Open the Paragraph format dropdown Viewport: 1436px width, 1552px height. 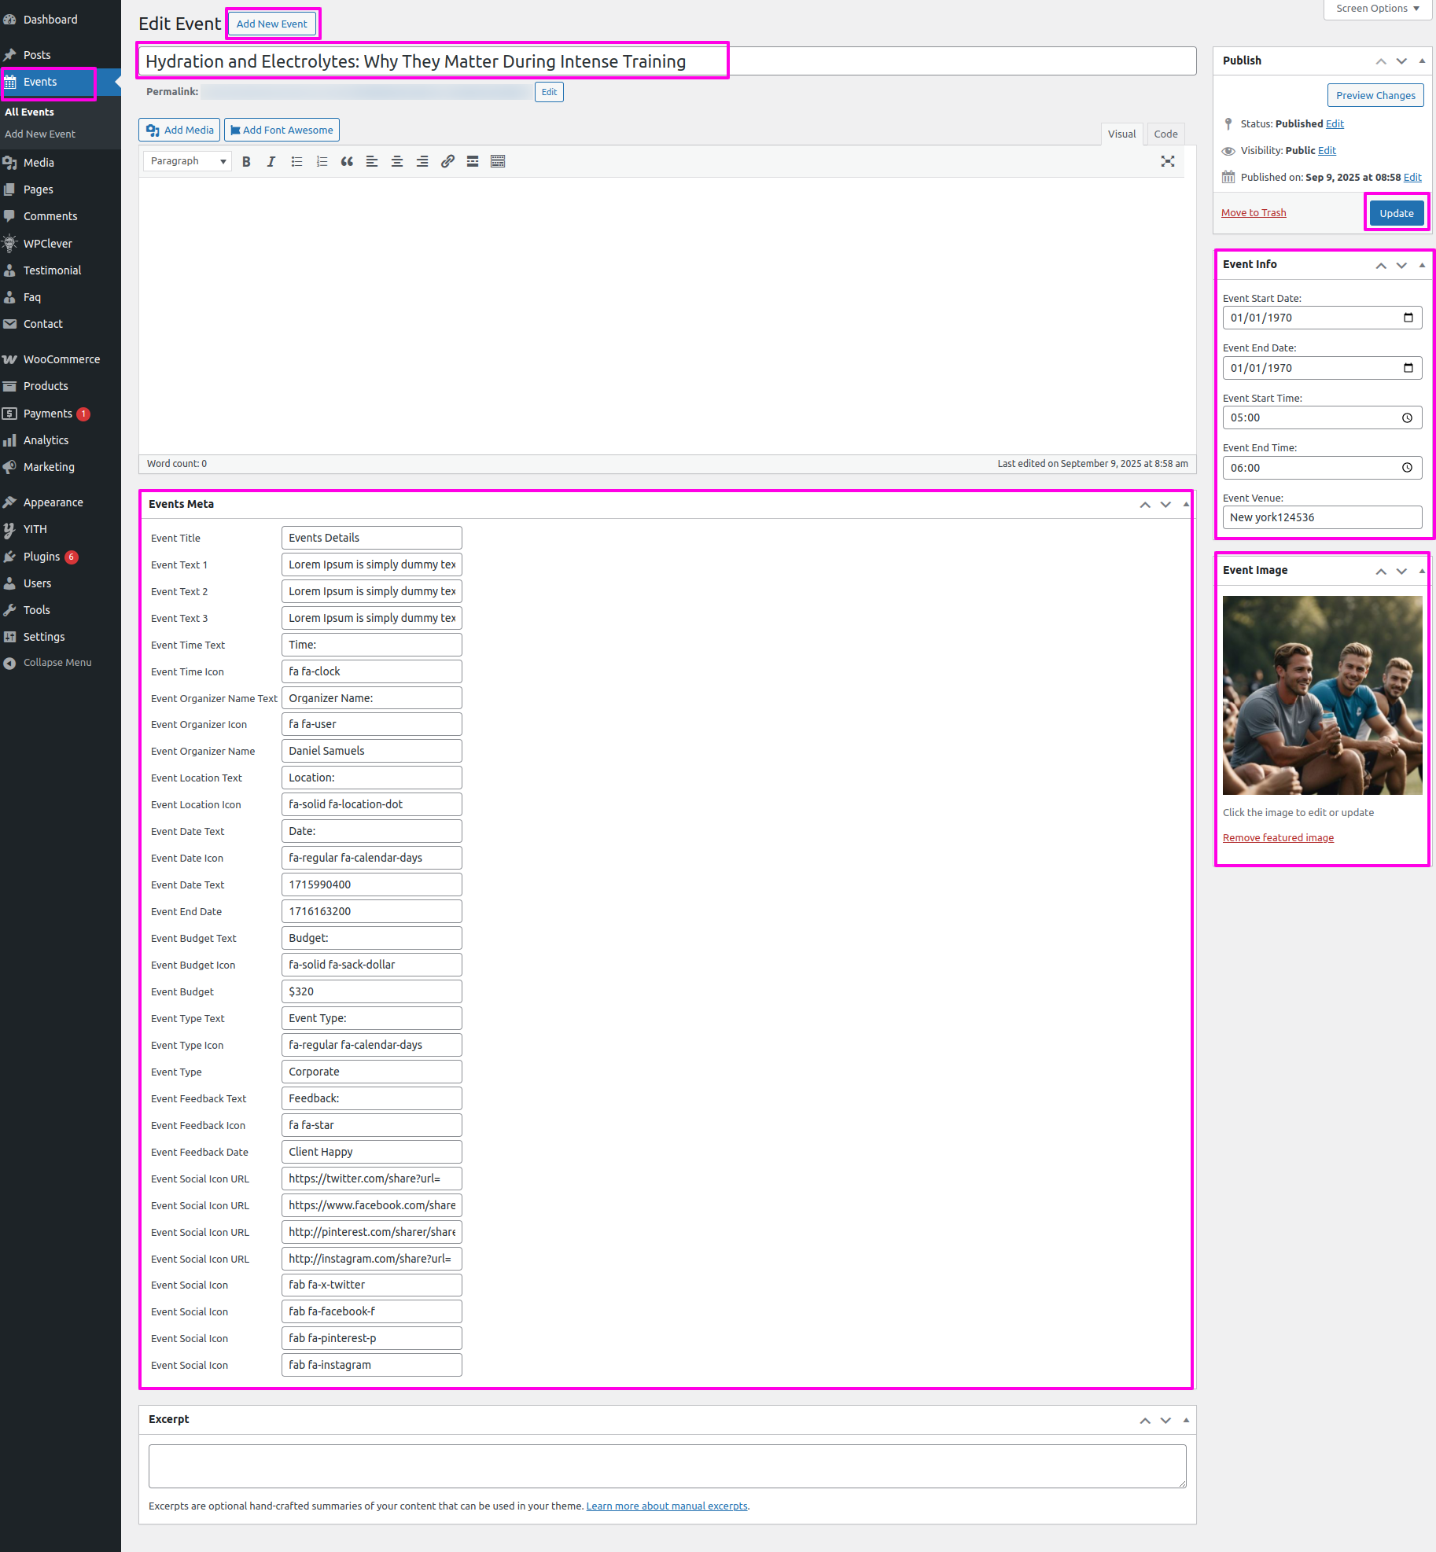tap(188, 161)
